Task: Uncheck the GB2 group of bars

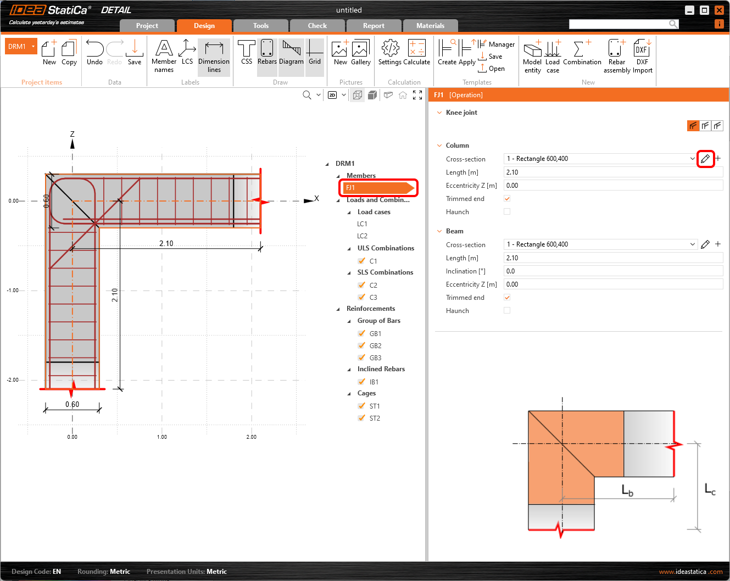Action: 361,346
